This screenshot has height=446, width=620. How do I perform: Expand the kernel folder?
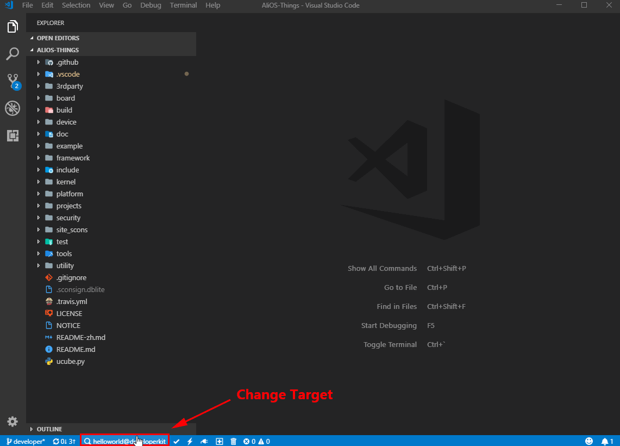111,182
